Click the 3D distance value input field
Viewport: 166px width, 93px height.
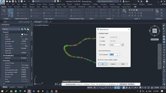[115, 55]
